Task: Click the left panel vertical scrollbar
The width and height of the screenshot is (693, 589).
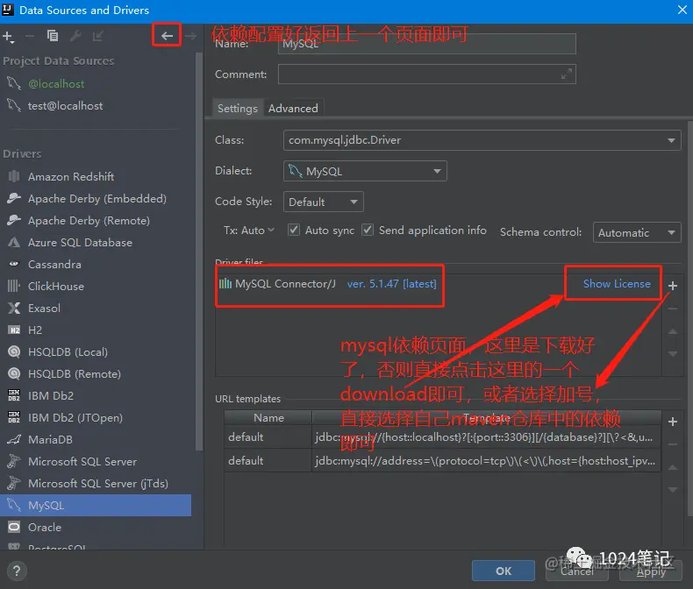Action: tap(199, 252)
